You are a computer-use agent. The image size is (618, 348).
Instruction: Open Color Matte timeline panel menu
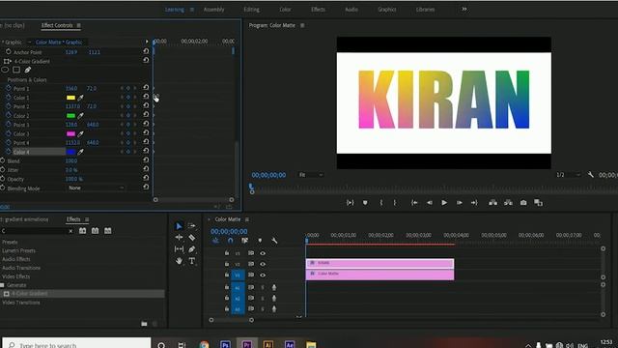(x=247, y=219)
